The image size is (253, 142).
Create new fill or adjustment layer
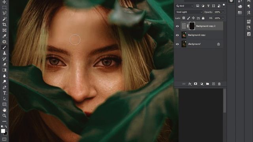tap(202, 84)
